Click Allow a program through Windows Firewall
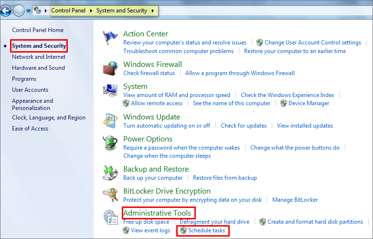Viewport: 373px width, 239px height. (240, 73)
